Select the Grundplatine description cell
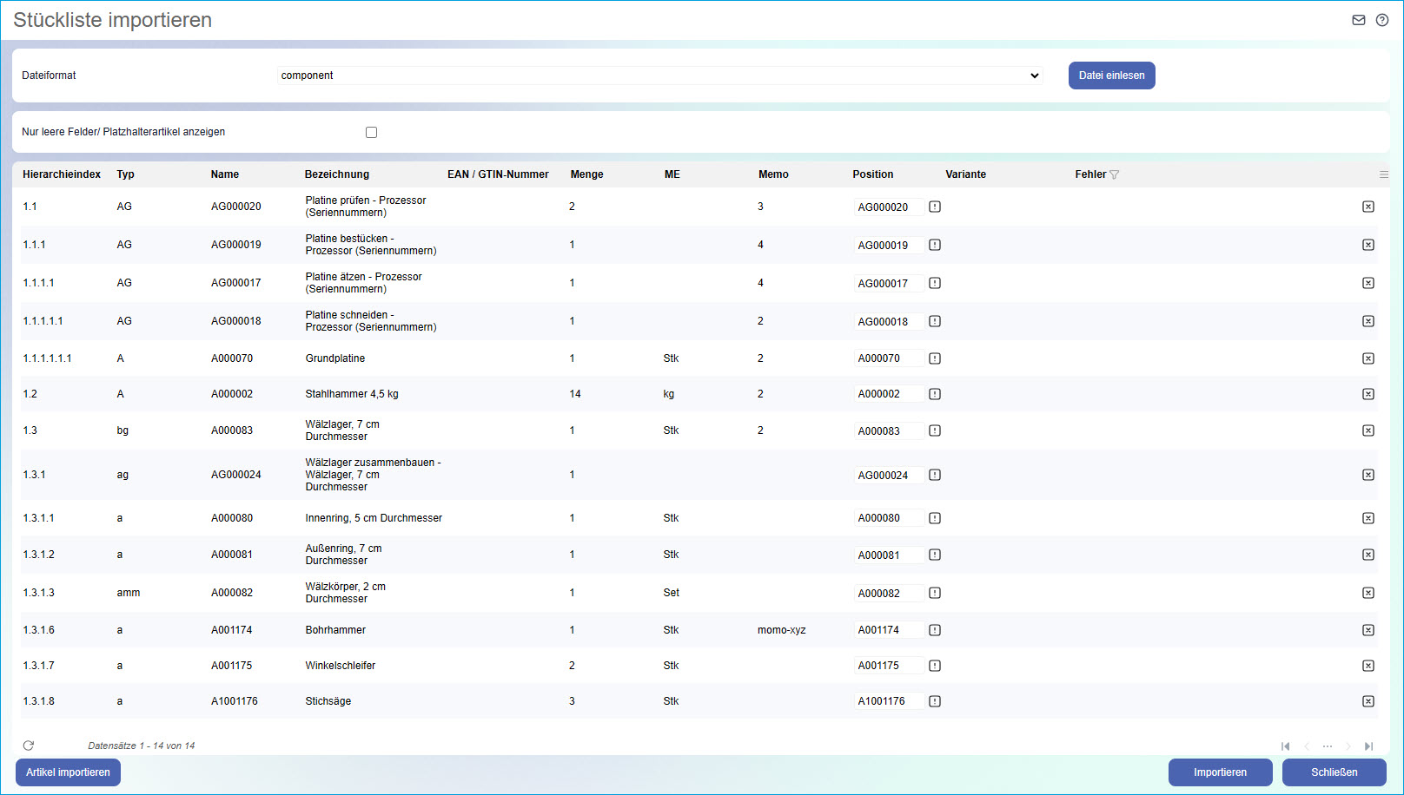 click(x=335, y=358)
